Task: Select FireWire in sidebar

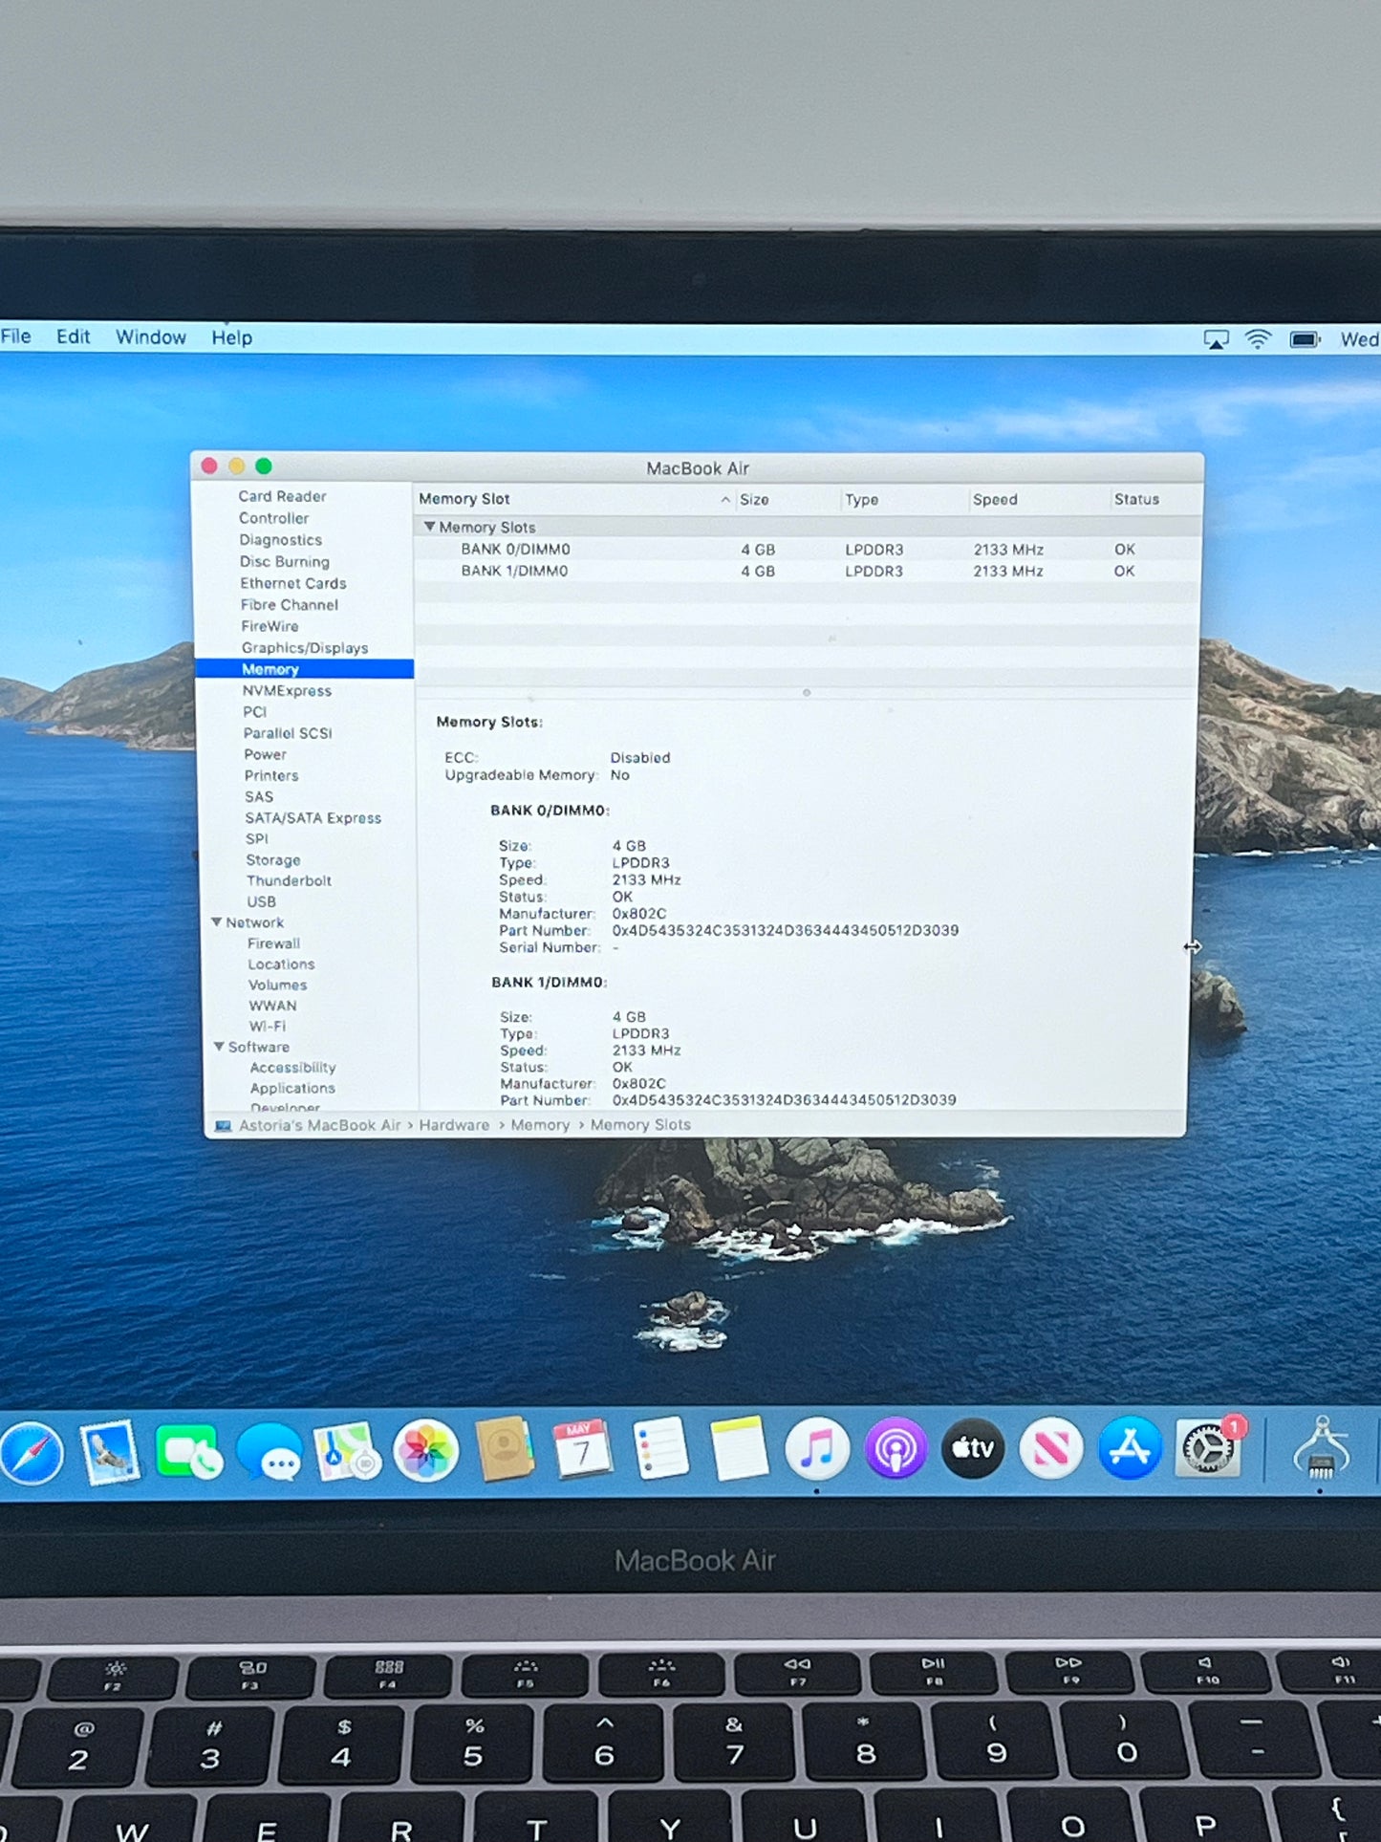Action: pos(270,626)
